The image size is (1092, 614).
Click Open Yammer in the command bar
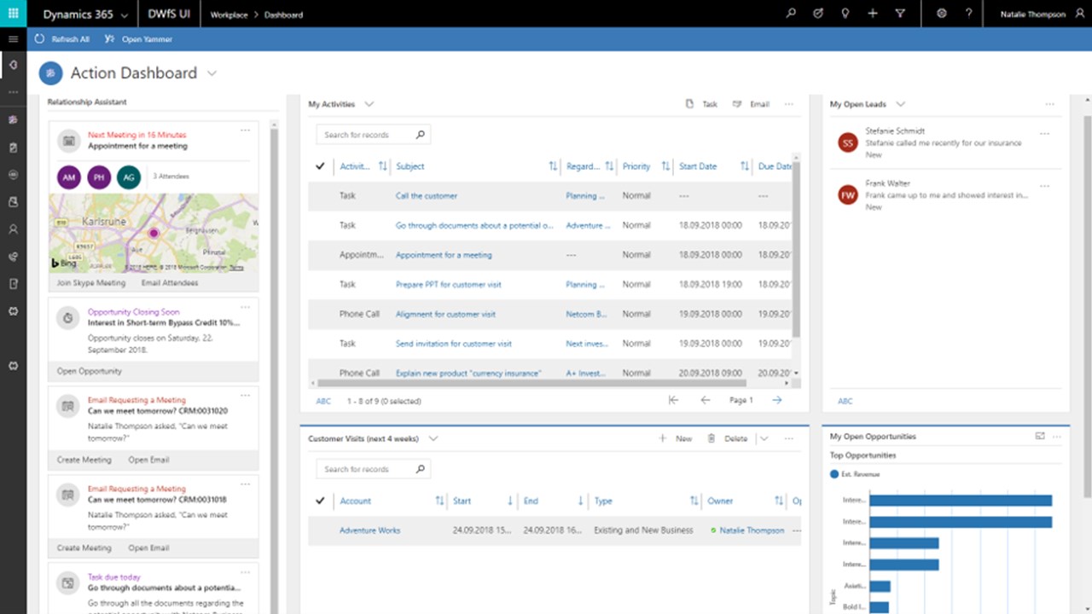pyautogui.click(x=138, y=39)
